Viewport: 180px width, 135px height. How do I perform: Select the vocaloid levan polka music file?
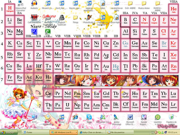[x=116, y=3]
